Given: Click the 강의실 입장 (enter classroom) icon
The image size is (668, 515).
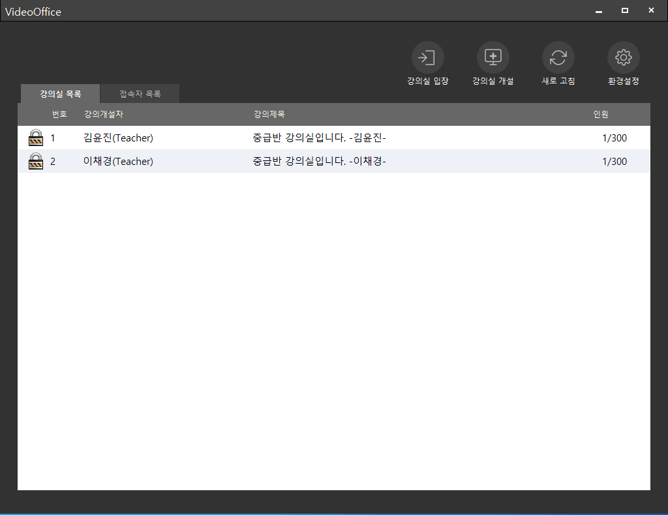Looking at the screenshot, I should coord(427,58).
